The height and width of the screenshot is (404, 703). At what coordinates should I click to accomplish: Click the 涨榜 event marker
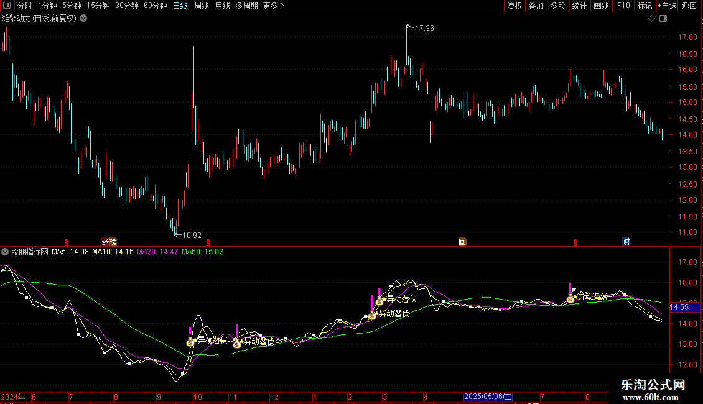[109, 241]
